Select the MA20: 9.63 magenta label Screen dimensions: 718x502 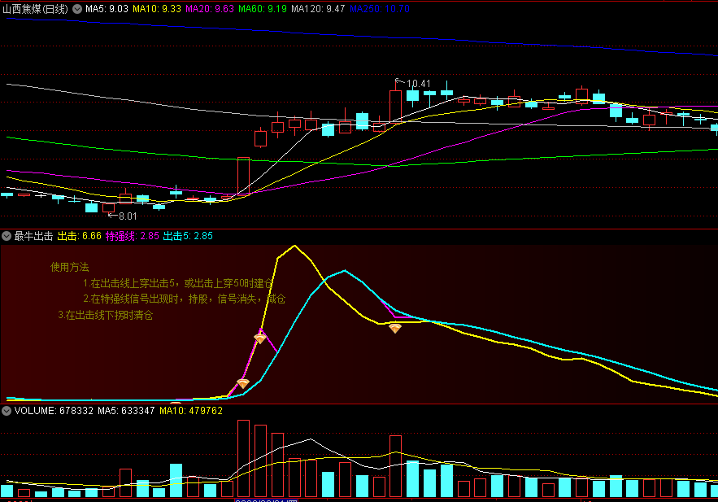210,9
